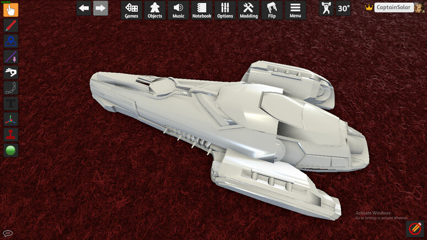Click the undo back arrow
This screenshot has height=240, width=427.
[84, 8]
